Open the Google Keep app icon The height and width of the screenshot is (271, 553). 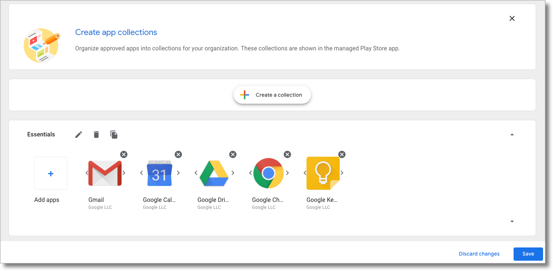[323, 173]
